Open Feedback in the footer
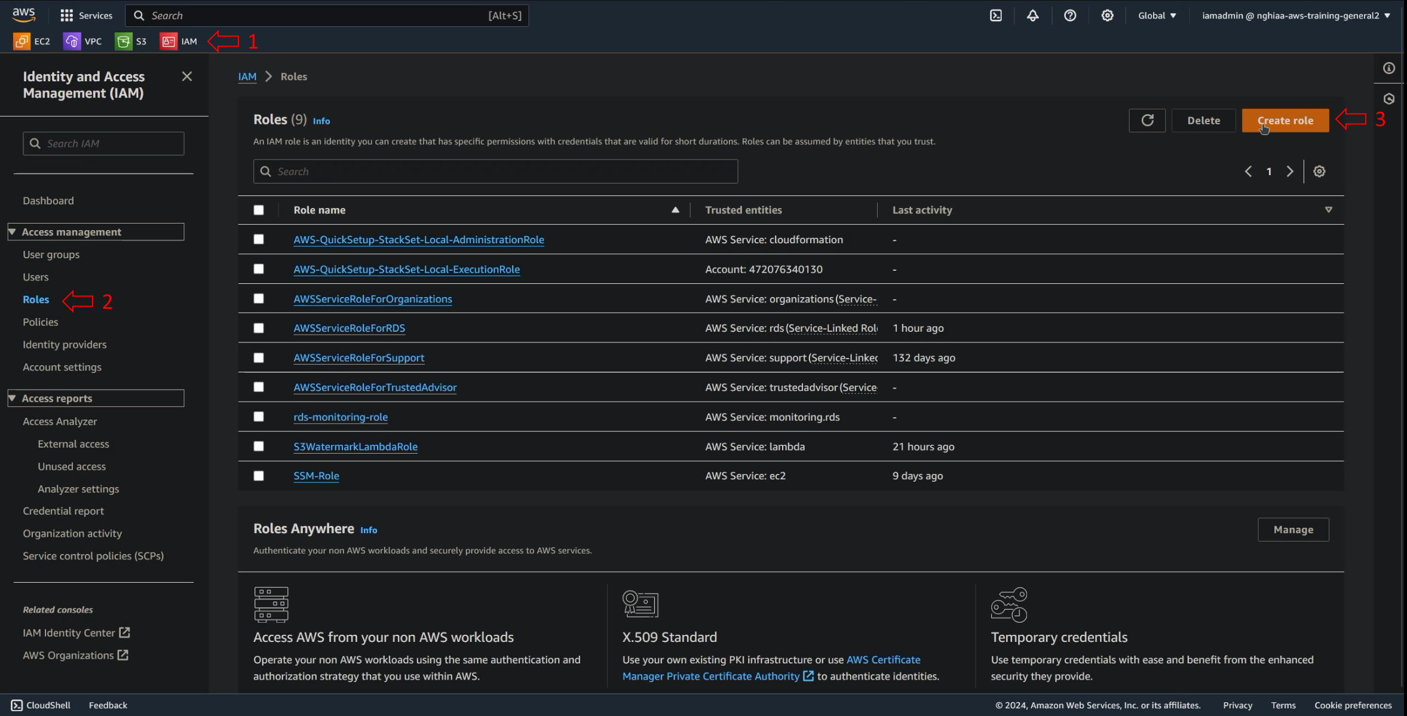This screenshot has height=716, width=1407. [108, 705]
